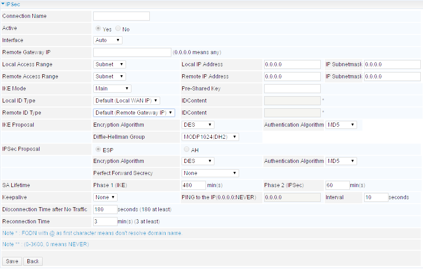Click the PING to the IP field
Viewport: 423px width, 269px height.
(x=292, y=197)
